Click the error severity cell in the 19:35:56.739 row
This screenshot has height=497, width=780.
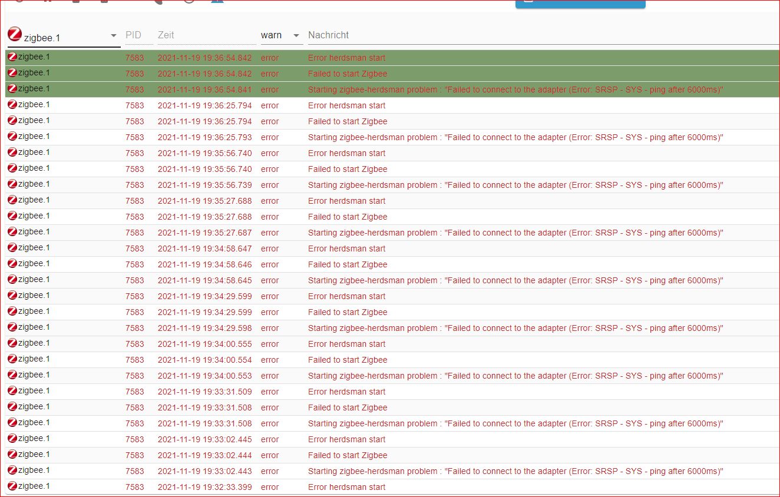(270, 185)
